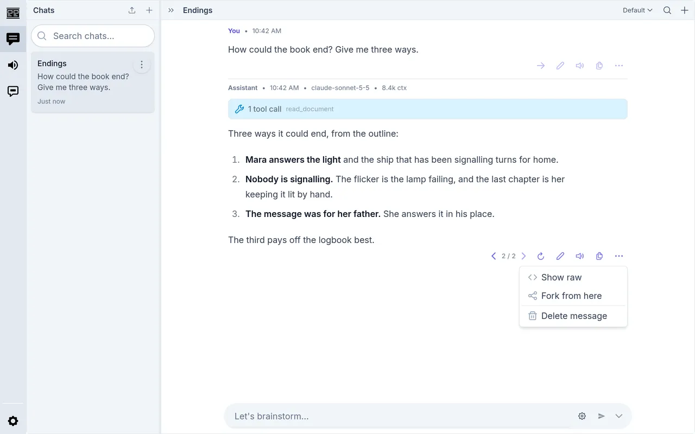
Task: Open the settings gear at bottom left
Action: [x=13, y=421]
